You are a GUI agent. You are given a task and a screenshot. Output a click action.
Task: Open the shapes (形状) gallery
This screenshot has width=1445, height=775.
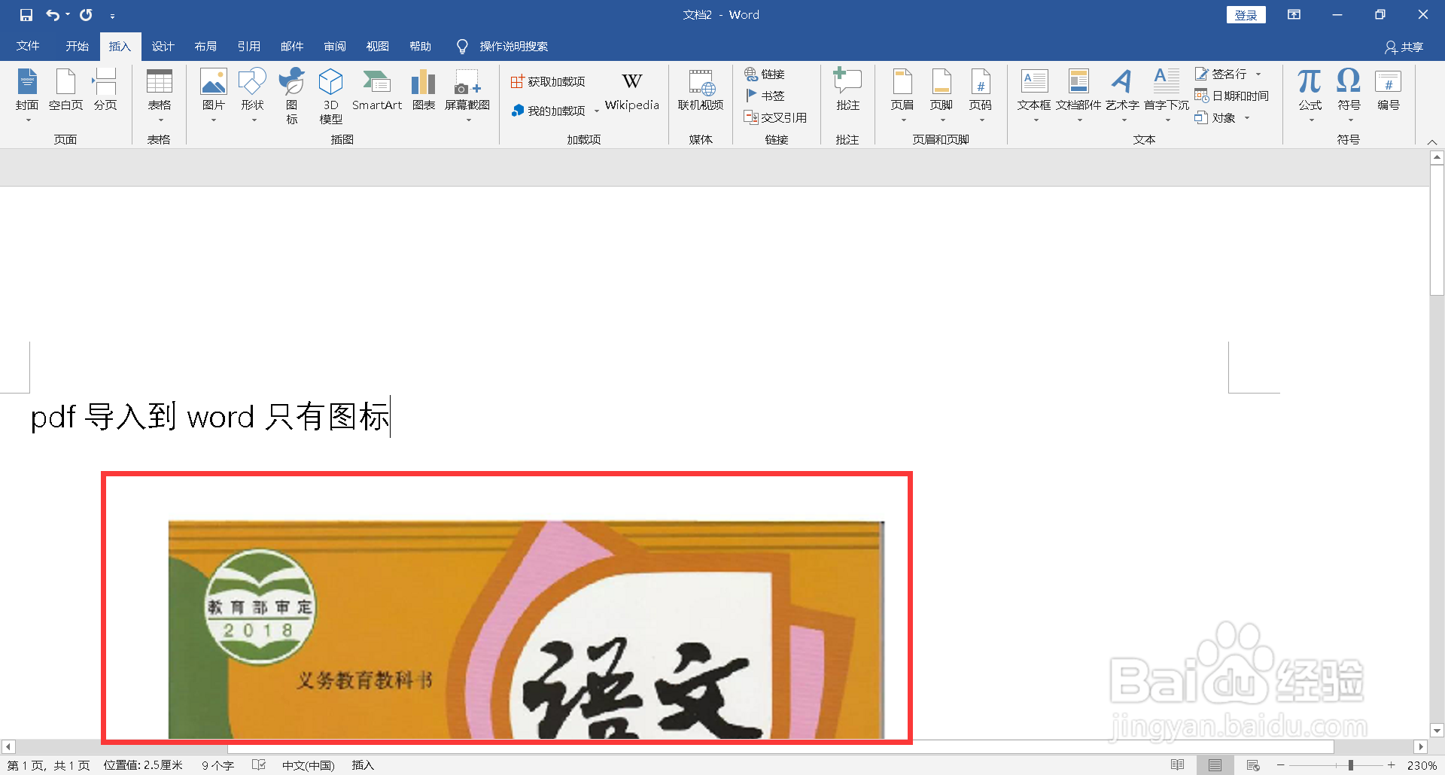tap(252, 96)
